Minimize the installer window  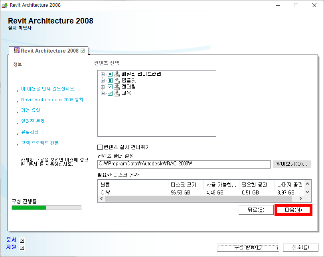click(x=278, y=5)
